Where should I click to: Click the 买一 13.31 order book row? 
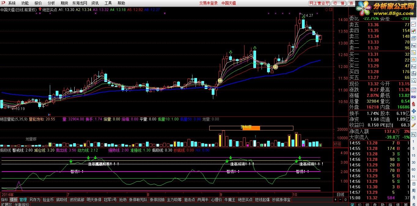point(379,54)
